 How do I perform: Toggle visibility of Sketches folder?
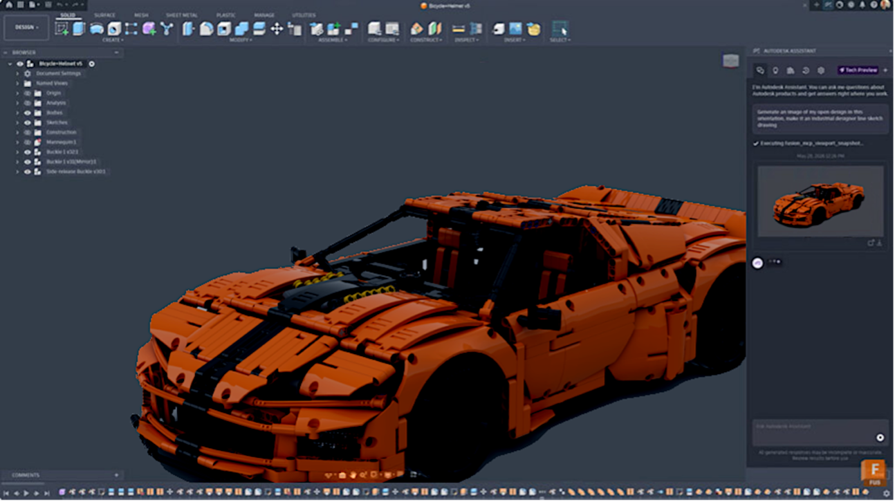click(28, 122)
